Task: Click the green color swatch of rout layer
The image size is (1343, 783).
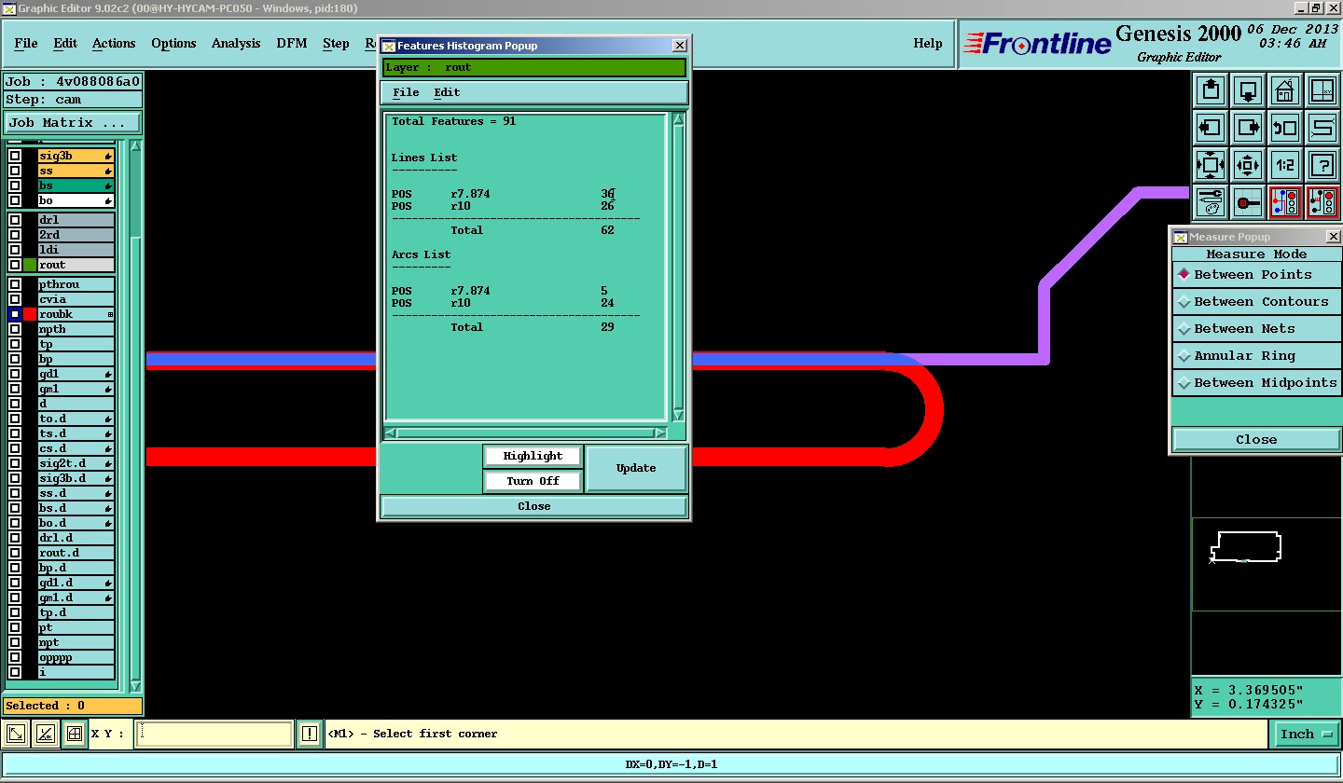Action: click(x=30, y=265)
